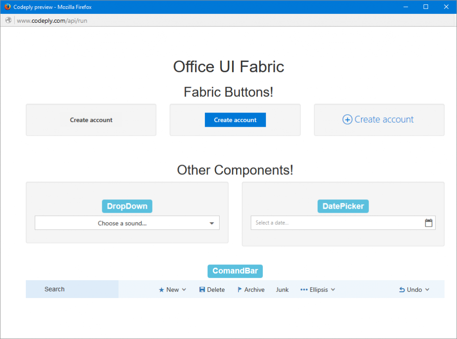Open the Choose a sound dropdown
The height and width of the screenshot is (339, 457).
127,223
